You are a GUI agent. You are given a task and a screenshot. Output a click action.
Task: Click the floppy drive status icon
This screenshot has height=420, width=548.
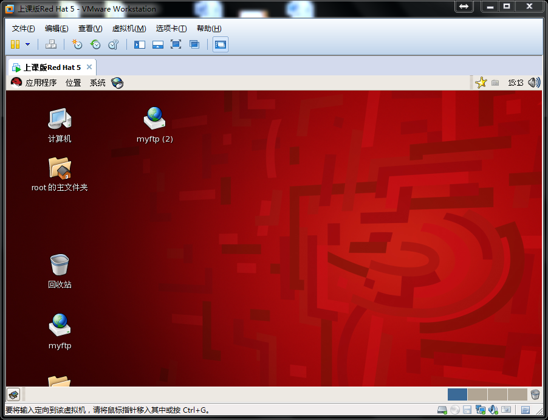click(468, 410)
